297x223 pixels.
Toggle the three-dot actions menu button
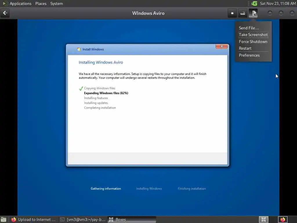pos(253,13)
